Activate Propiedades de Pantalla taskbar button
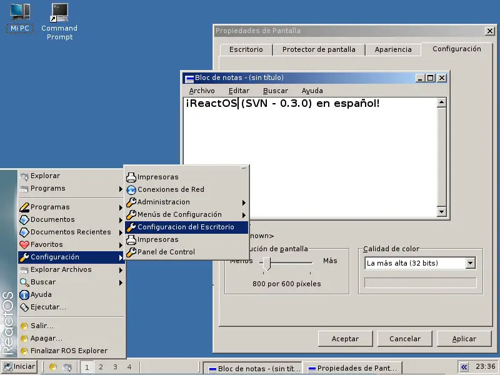The image size is (500, 375). click(352, 368)
